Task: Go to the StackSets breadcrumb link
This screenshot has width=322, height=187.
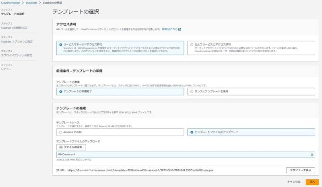Action: point(31,3)
